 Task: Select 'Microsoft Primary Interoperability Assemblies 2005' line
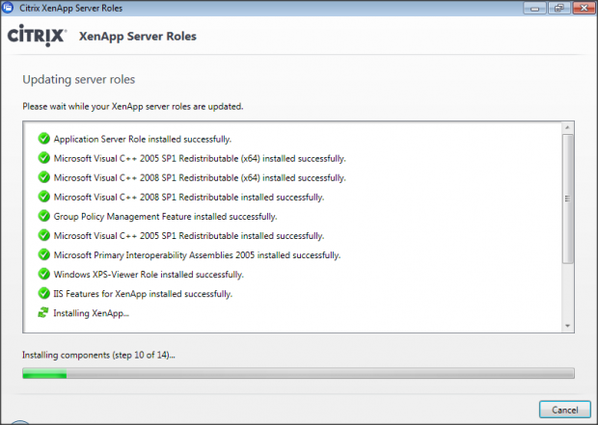click(197, 255)
